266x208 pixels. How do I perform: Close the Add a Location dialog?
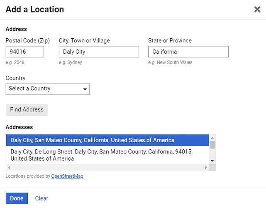pyautogui.click(x=257, y=10)
